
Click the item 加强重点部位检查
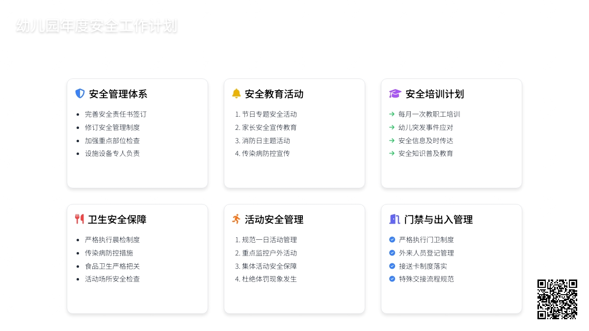(x=112, y=140)
